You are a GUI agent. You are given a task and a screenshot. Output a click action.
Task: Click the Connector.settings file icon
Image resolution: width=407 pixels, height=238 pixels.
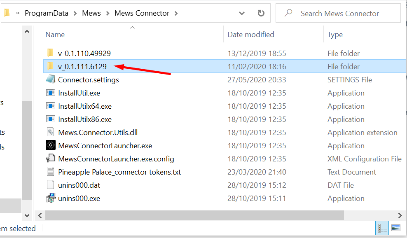coord(51,79)
